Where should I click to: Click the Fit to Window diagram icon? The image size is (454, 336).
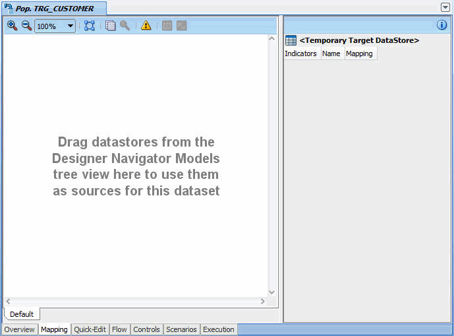coord(90,26)
